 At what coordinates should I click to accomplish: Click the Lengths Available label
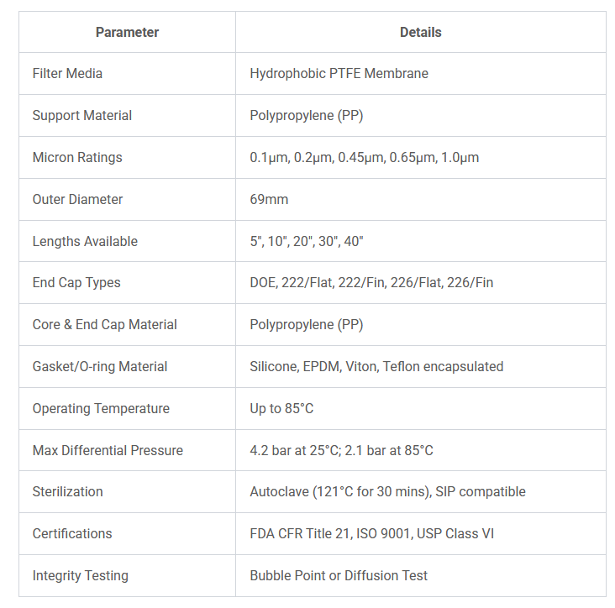click(85, 241)
